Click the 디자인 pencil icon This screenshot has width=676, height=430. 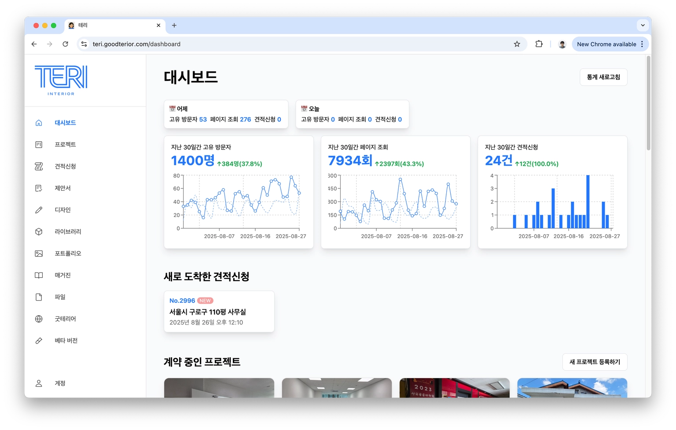click(x=39, y=210)
